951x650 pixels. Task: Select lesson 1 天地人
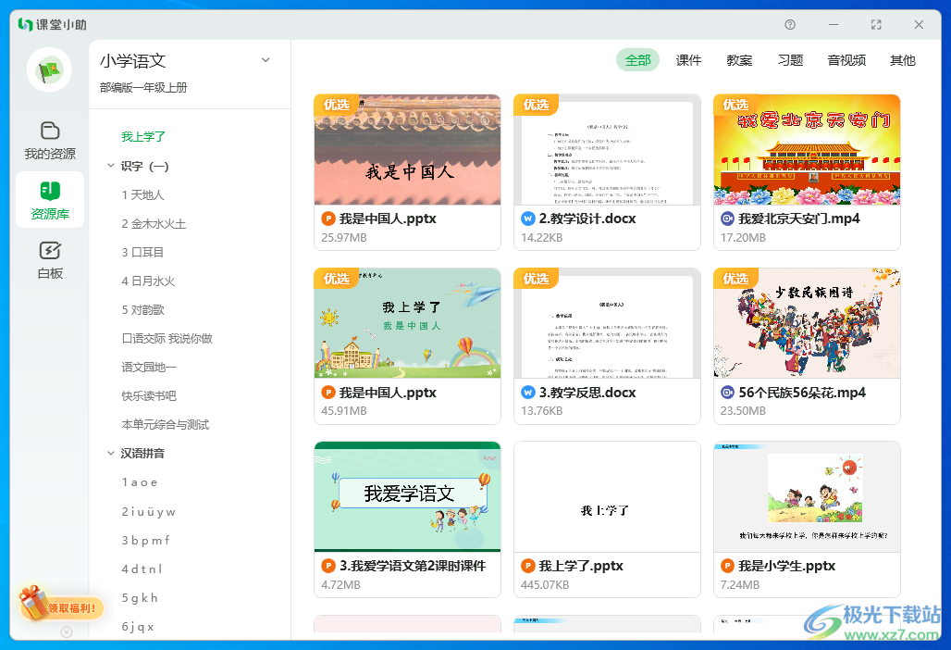142,194
